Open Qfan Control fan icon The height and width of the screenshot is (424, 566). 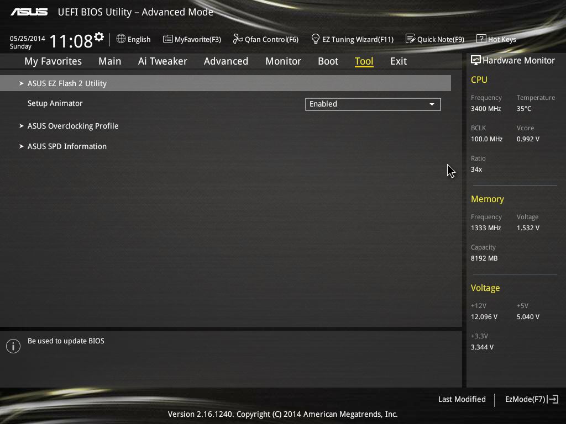(238, 39)
